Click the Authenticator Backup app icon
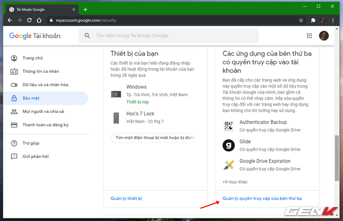The width and height of the screenshot is (343, 221). (x=229, y=126)
